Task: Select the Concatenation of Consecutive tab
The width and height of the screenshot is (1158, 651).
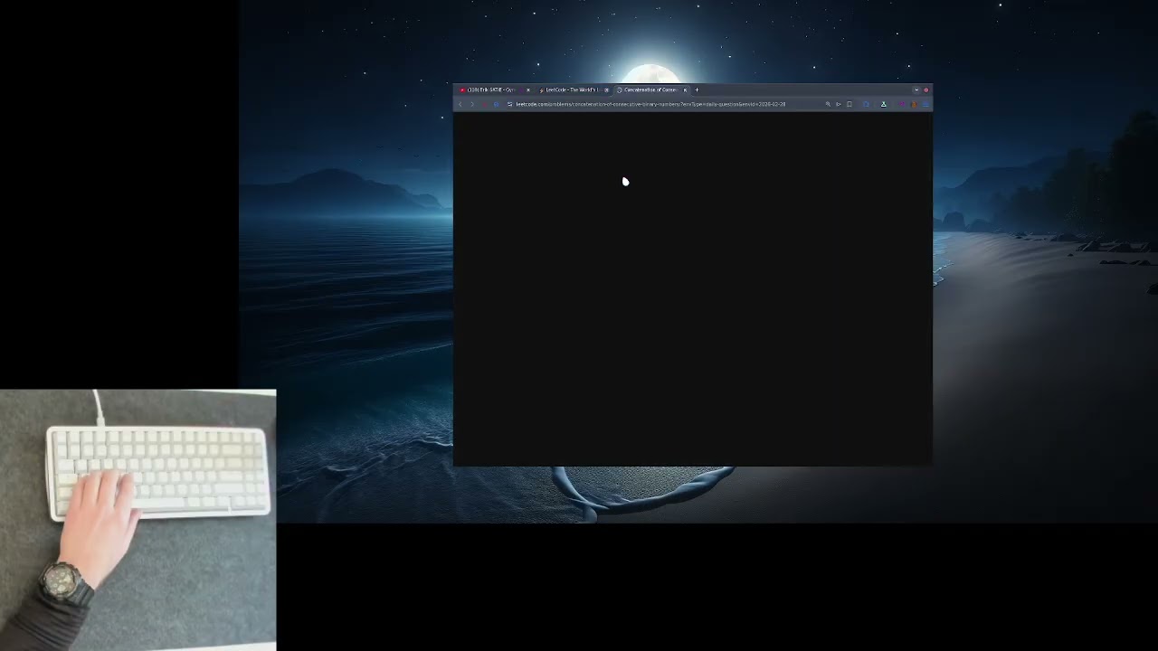Action: (650, 90)
